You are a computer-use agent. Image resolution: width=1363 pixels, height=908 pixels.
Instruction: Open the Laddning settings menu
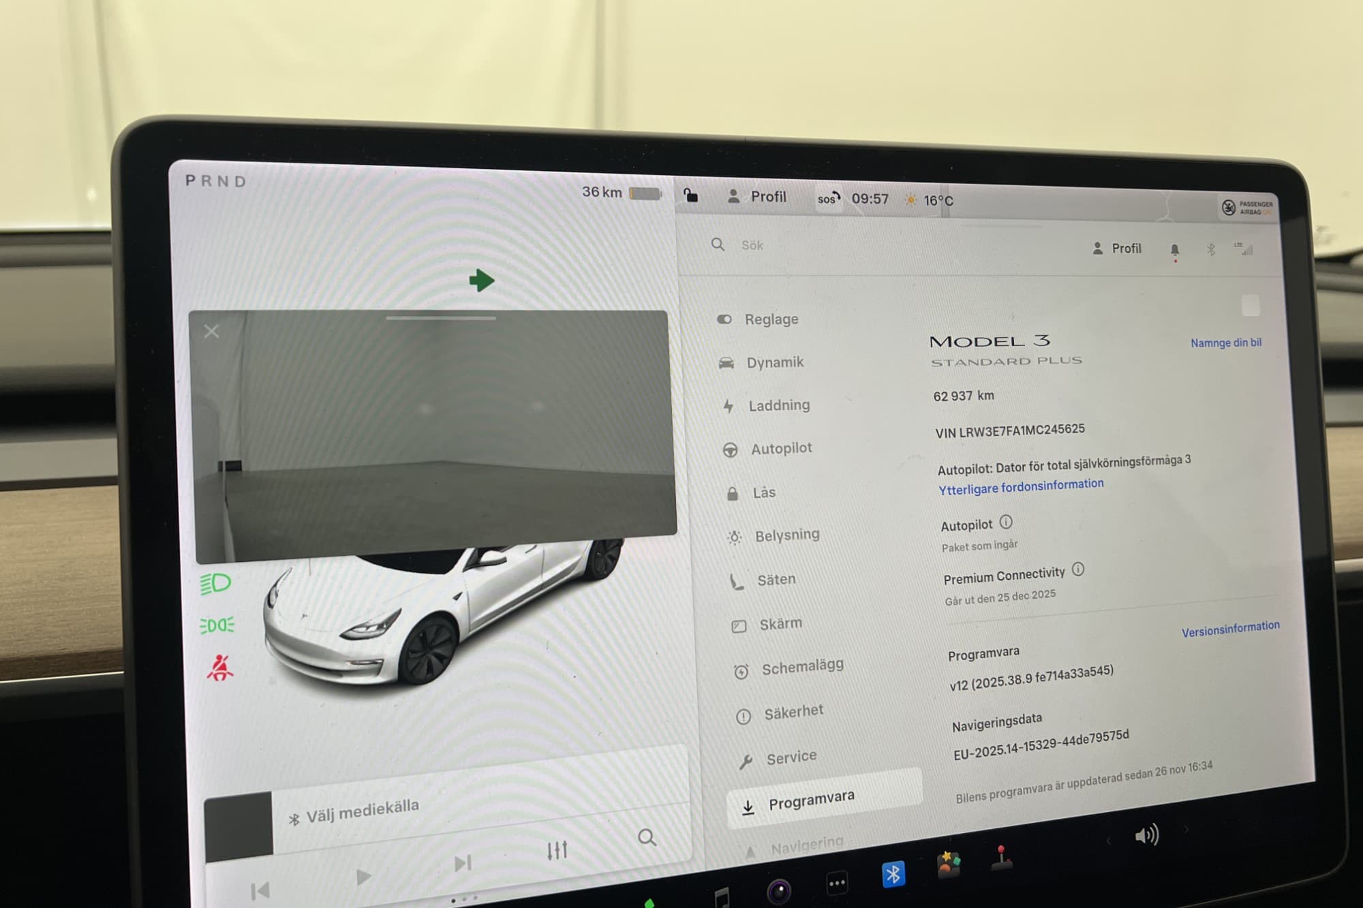coord(778,405)
